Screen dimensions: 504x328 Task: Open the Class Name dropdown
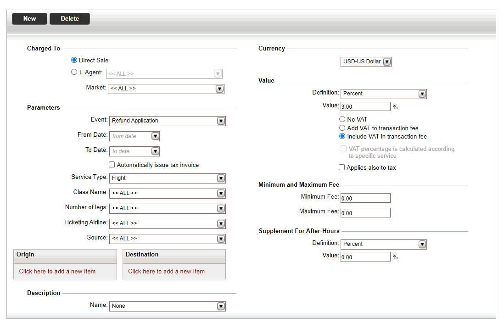pos(168,194)
